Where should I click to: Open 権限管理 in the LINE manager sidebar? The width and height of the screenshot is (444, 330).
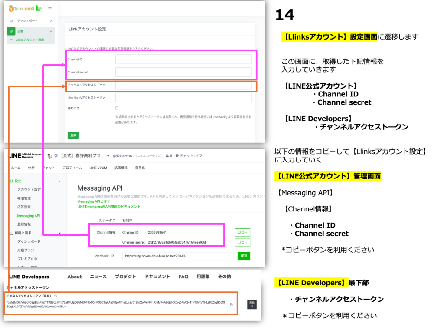(24, 198)
